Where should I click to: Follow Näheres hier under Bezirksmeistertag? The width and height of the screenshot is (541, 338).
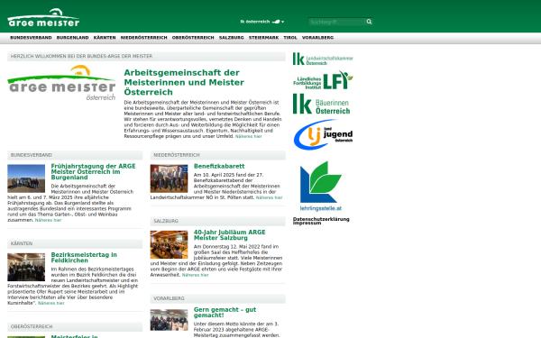point(51,303)
